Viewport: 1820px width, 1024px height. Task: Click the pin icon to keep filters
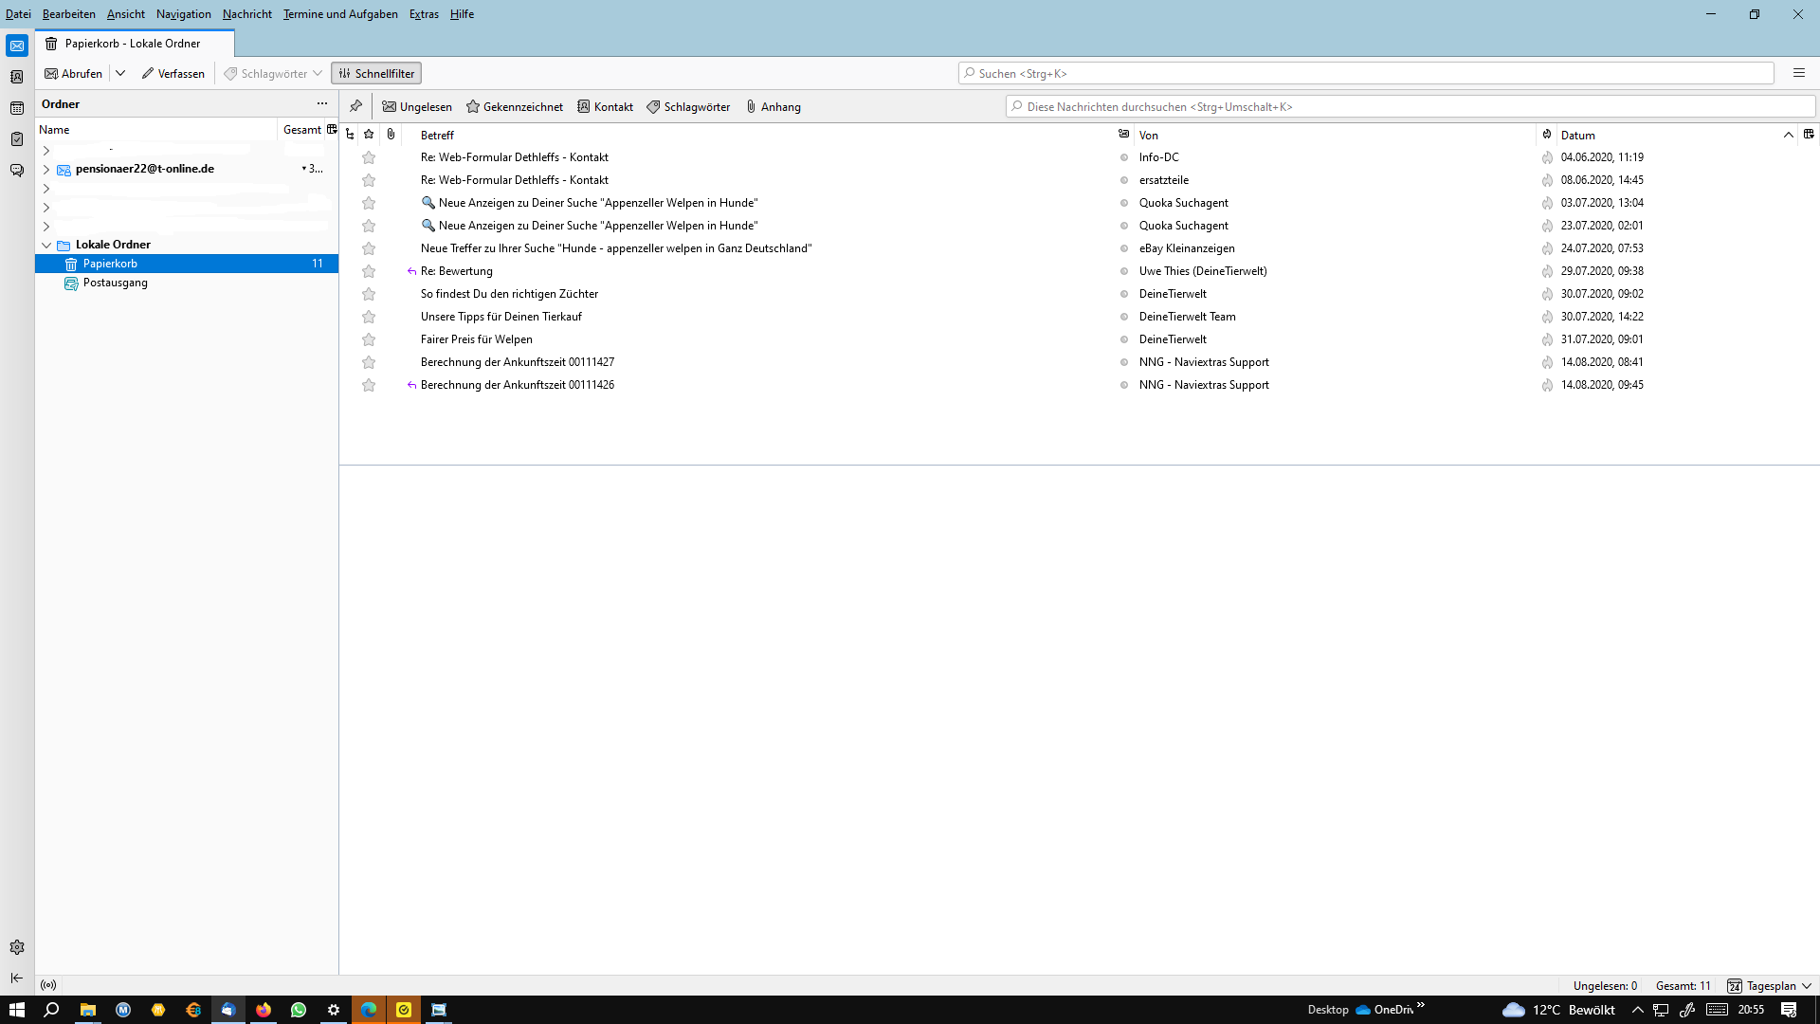(355, 106)
